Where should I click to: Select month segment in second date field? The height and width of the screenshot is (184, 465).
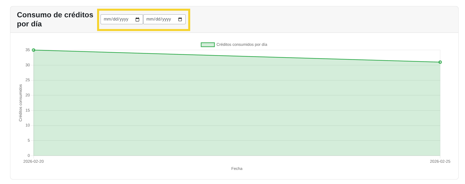150,19
